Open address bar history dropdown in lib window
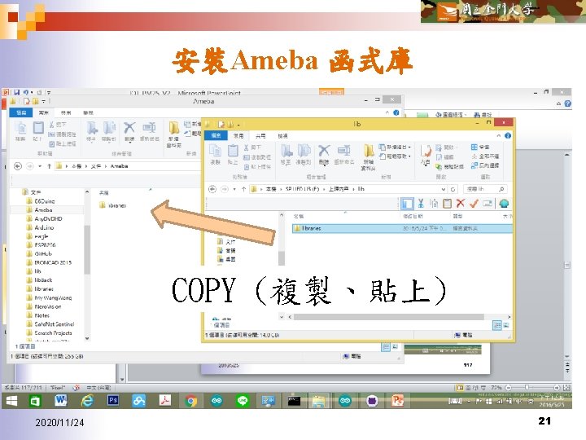The width and height of the screenshot is (586, 440). 444,189
